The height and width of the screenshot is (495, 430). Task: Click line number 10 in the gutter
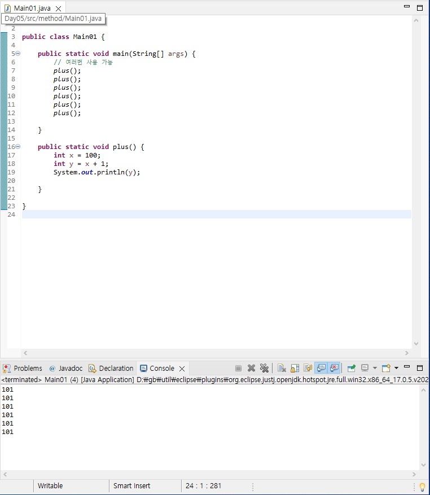tap(11, 96)
